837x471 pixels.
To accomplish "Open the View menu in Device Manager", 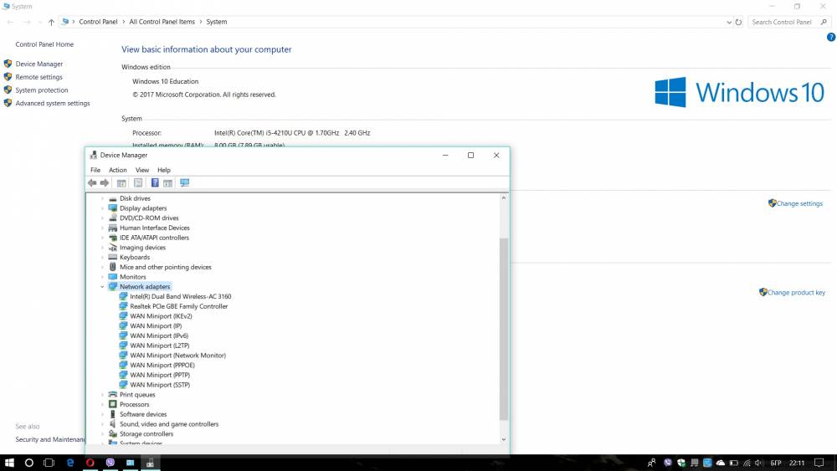I will tap(142, 170).
